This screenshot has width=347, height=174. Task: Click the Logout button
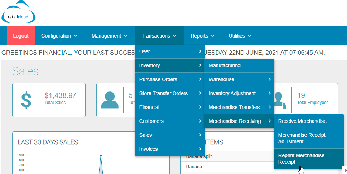[x=21, y=36]
